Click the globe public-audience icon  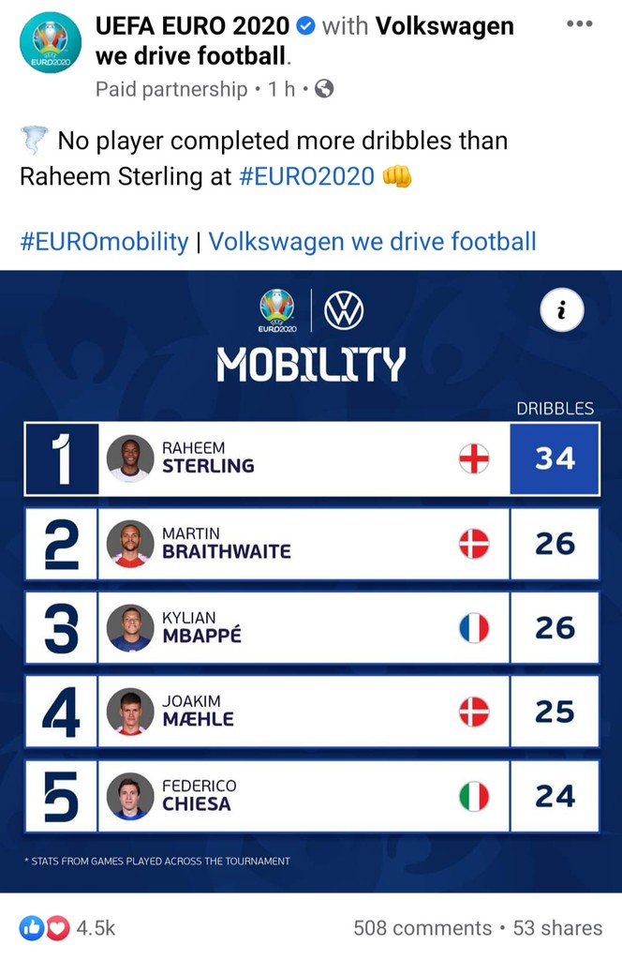point(324,89)
